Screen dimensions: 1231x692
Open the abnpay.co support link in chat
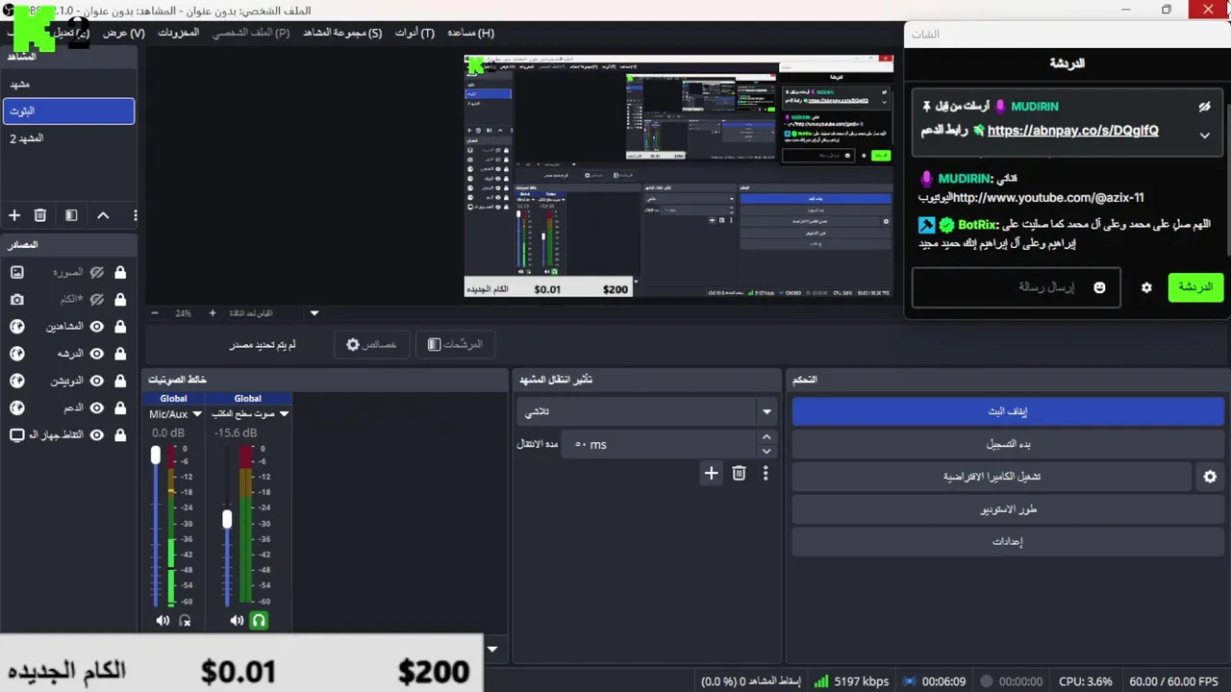click(x=1072, y=131)
